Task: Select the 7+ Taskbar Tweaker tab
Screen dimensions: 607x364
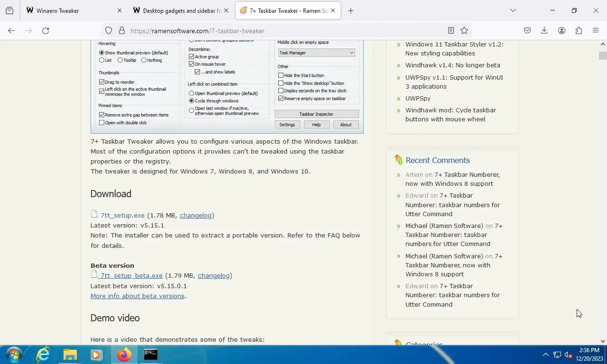Action: tap(288, 10)
